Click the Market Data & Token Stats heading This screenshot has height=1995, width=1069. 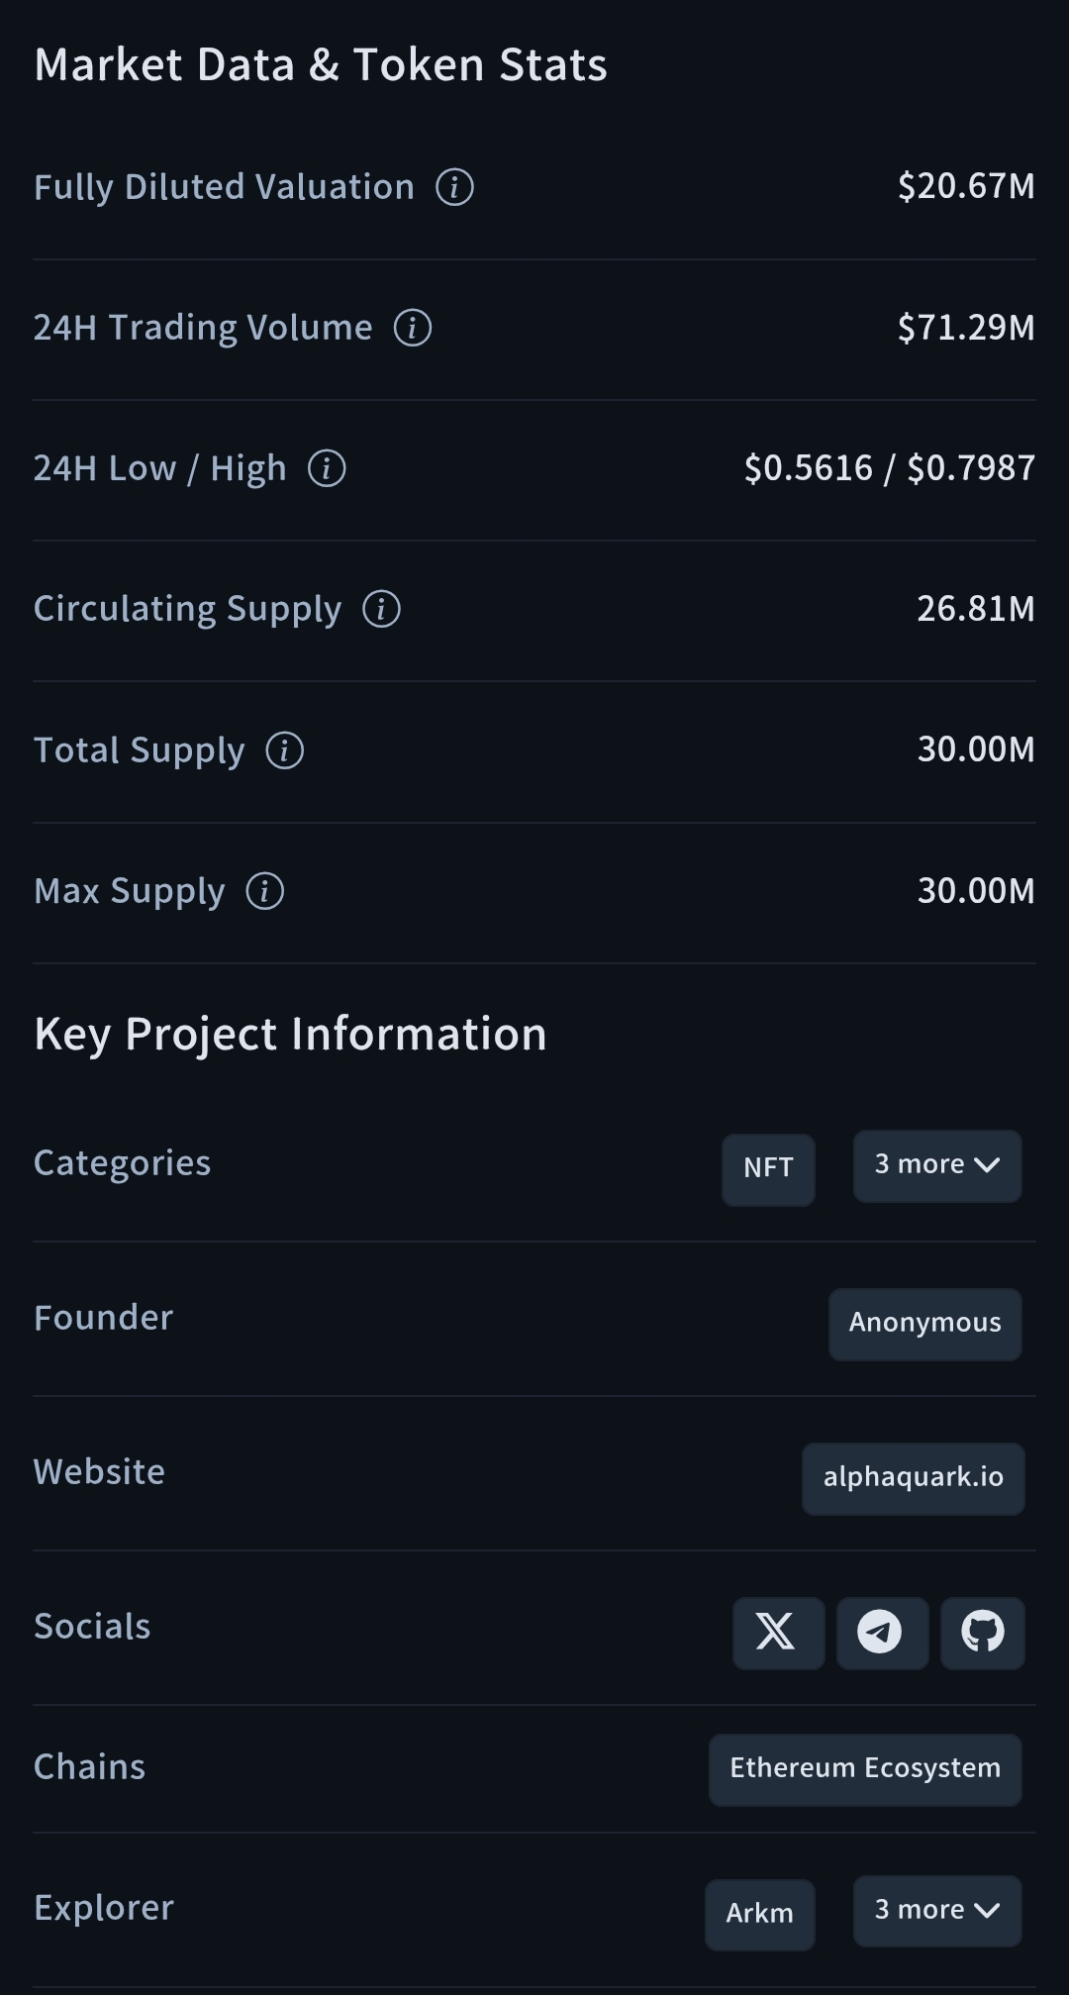[x=321, y=65]
